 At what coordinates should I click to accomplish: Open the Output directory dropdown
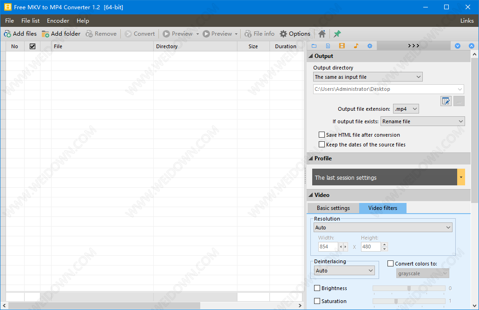pos(368,77)
